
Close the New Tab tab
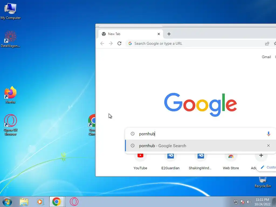point(159,34)
